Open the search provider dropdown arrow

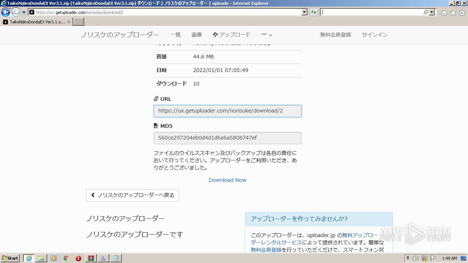432,12
